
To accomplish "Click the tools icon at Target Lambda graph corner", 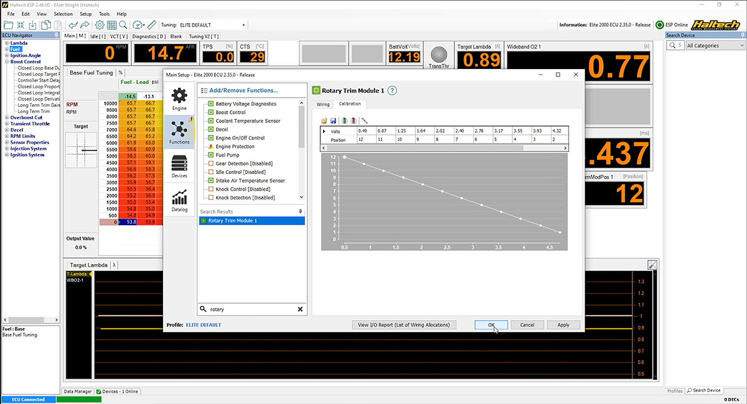I will [x=652, y=265].
